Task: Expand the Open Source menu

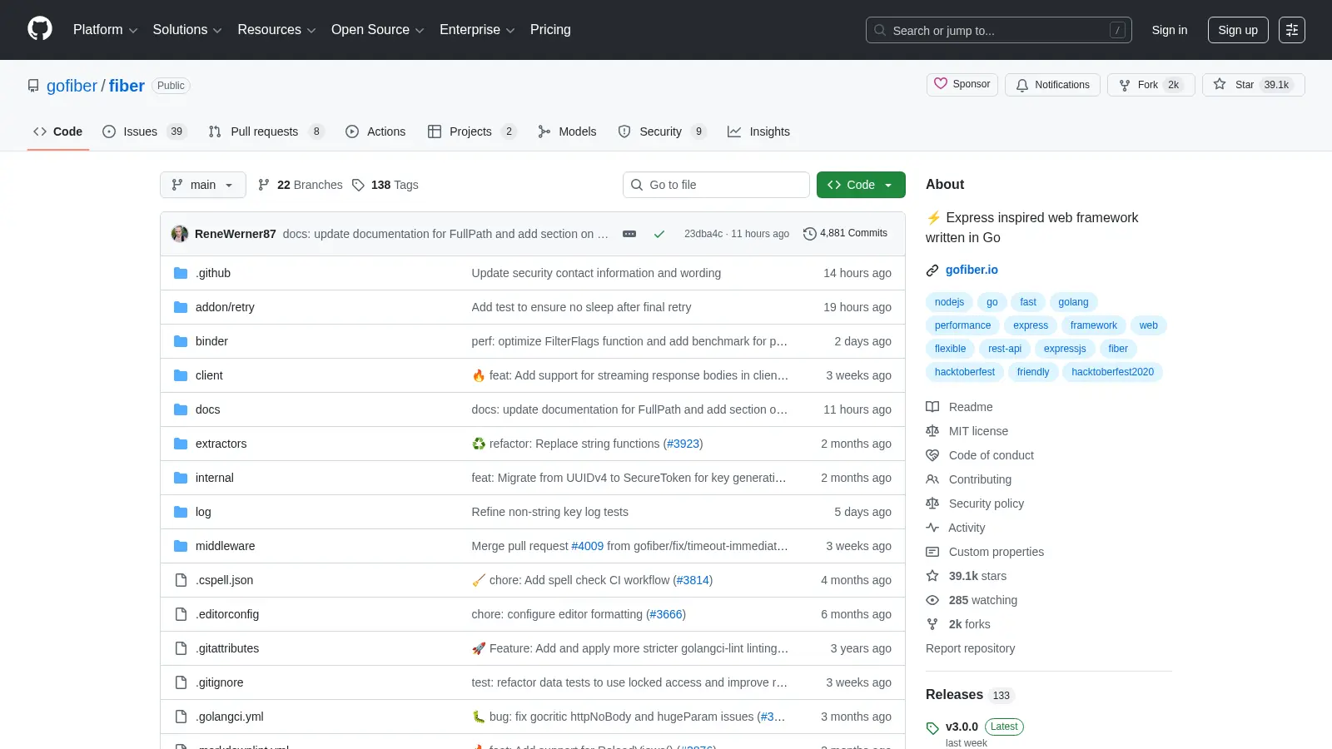Action: pyautogui.click(x=378, y=30)
